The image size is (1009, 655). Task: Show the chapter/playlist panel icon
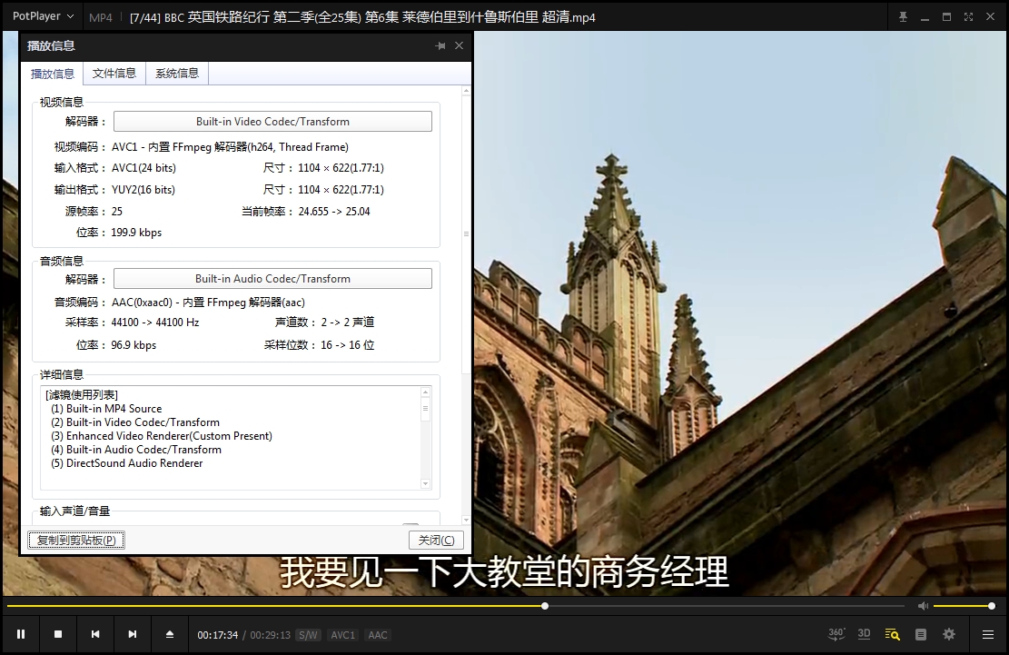coord(921,634)
